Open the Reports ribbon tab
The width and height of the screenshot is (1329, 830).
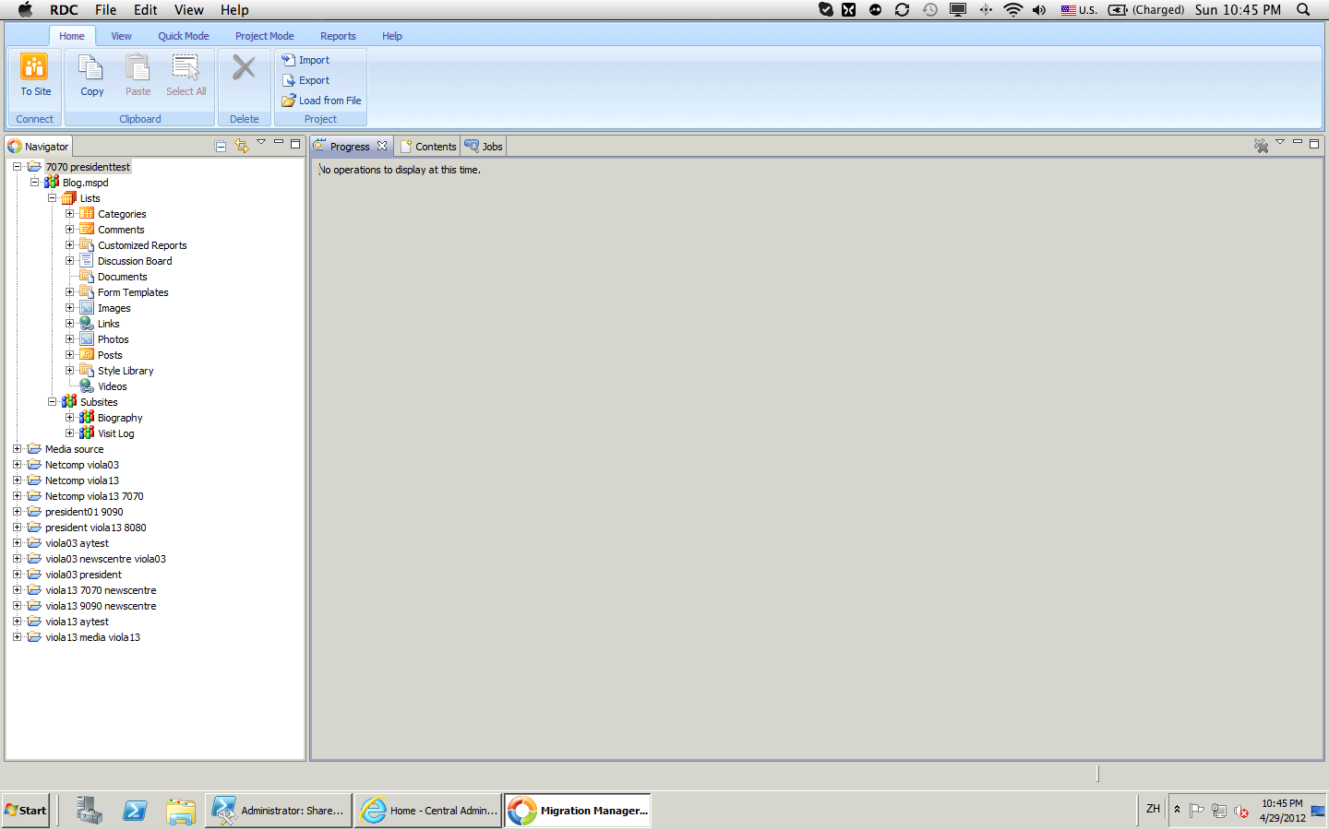click(x=338, y=36)
